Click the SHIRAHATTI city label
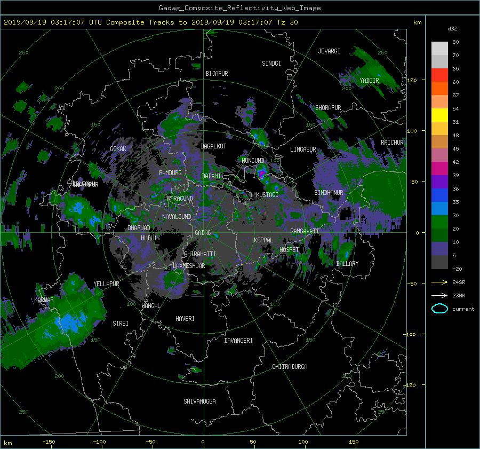Image resolution: width=480 pixels, height=449 pixels. coord(200,254)
